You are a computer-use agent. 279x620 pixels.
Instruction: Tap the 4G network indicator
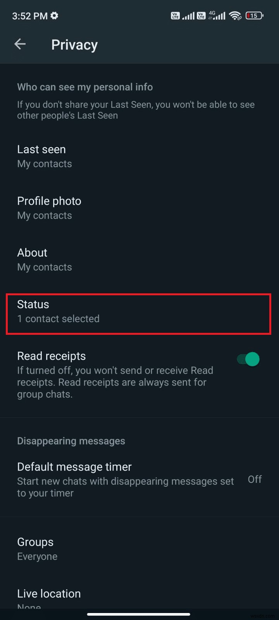tap(212, 13)
